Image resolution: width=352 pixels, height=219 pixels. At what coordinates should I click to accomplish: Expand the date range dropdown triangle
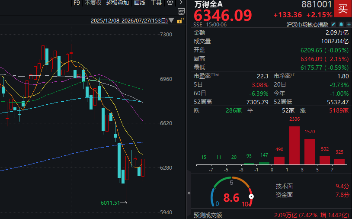click(171, 20)
